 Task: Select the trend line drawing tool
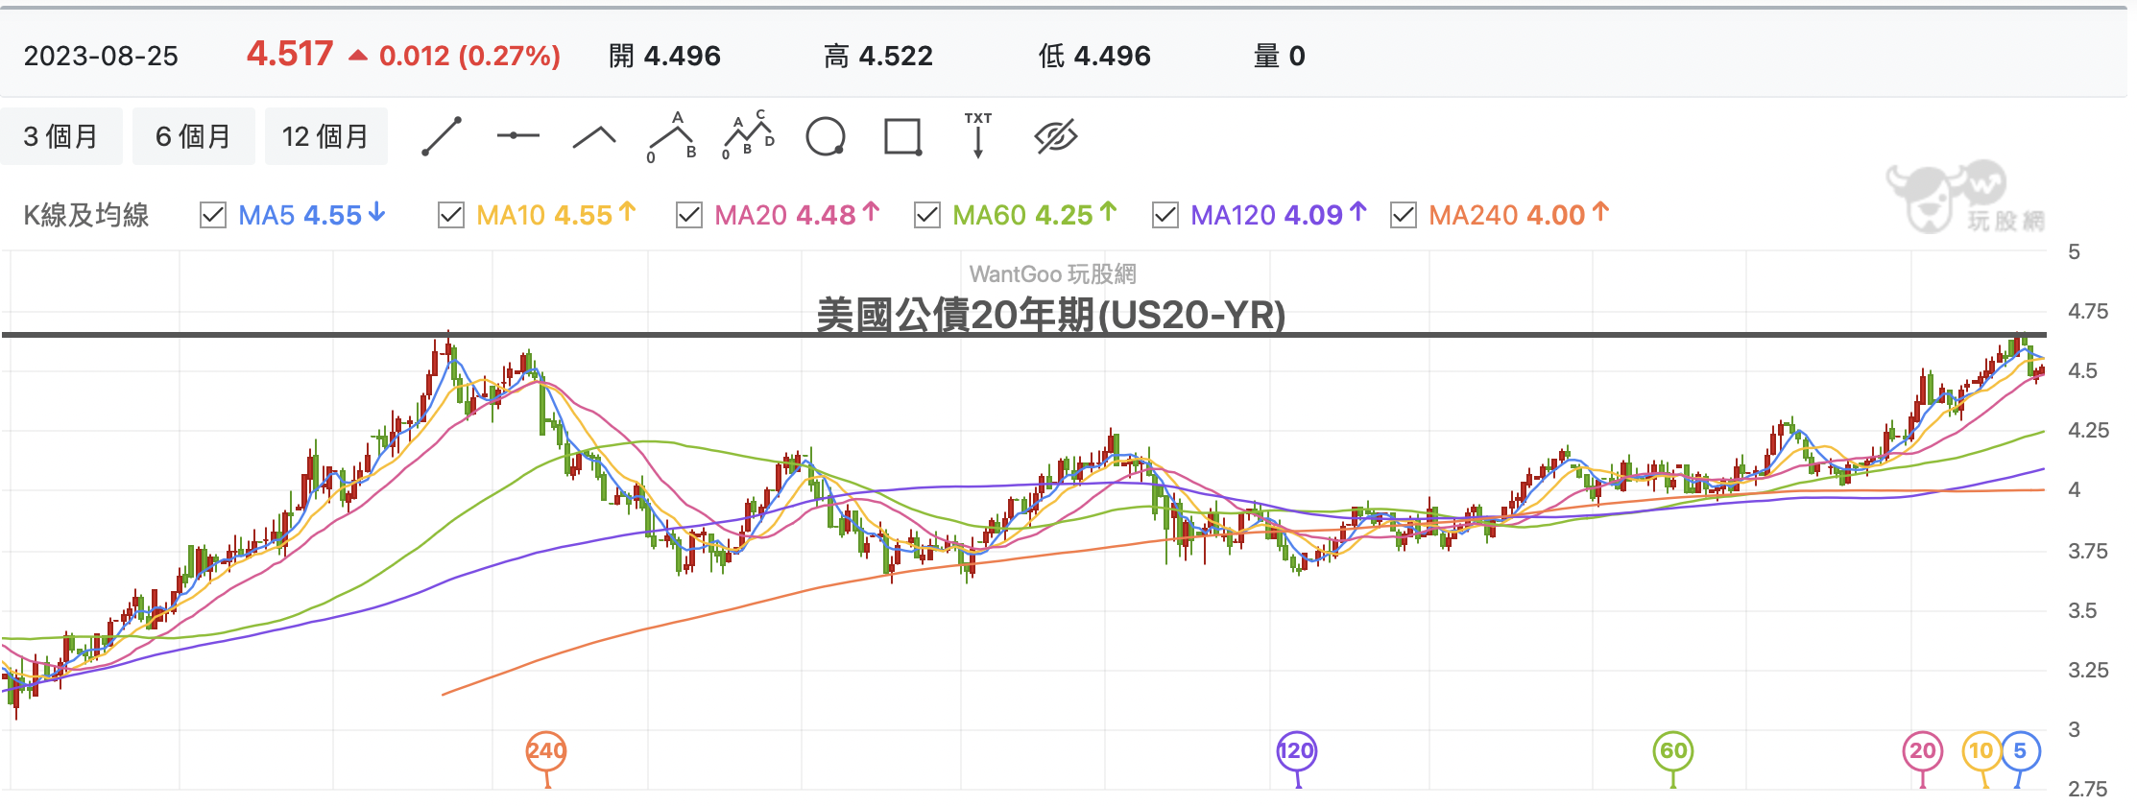(442, 136)
